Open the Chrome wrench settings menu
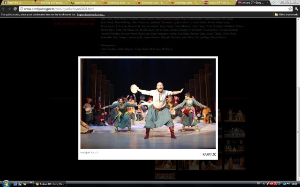300x187 pixels. (296, 9)
